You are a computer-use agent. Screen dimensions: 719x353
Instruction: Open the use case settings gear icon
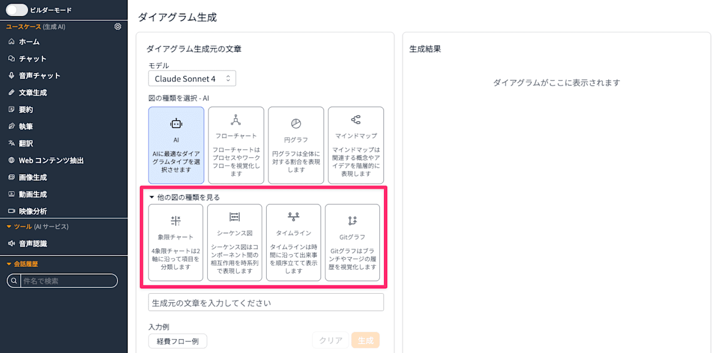tap(117, 26)
